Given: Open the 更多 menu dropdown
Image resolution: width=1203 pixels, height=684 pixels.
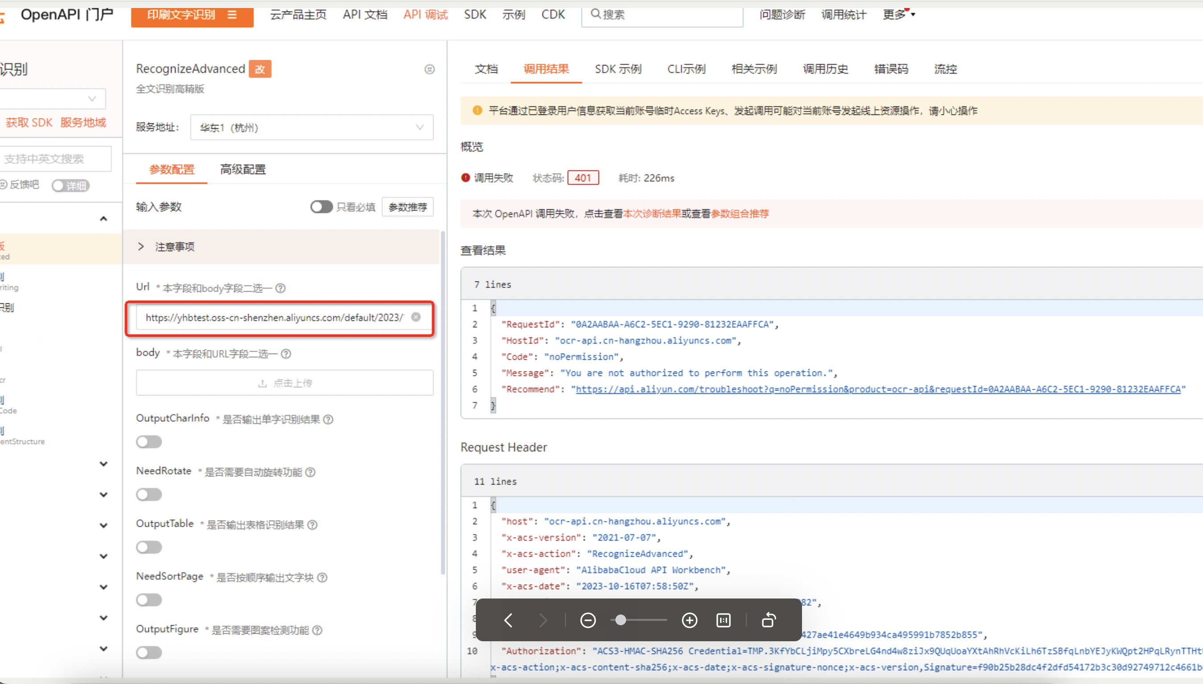Looking at the screenshot, I should coord(899,15).
